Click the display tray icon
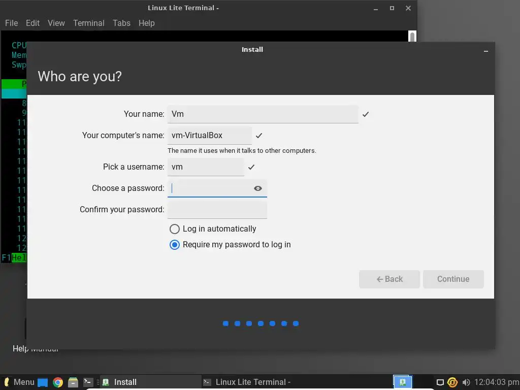The image size is (520, 390). (440, 382)
